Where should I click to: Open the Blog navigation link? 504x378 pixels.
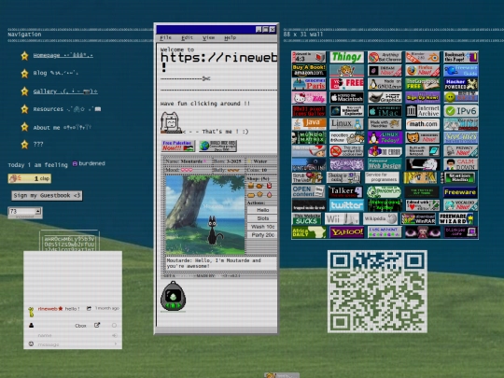(x=56, y=73)
